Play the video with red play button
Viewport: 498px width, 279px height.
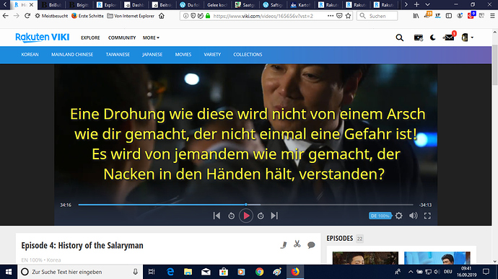pos(246,216)
